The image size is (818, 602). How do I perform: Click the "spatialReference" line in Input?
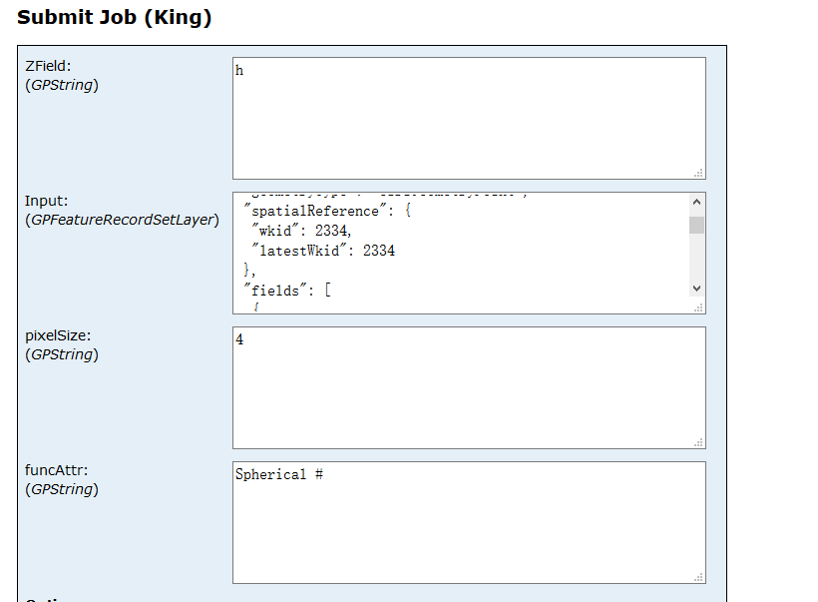coord(327,211)
